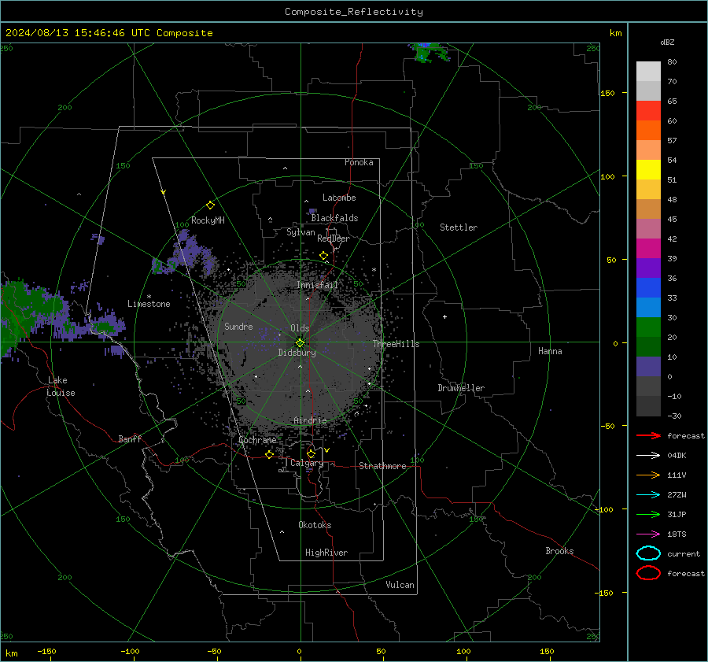Viewport: 708px width, 662px height.
Task: Click the Sylvan label
Action: point(301,232)
